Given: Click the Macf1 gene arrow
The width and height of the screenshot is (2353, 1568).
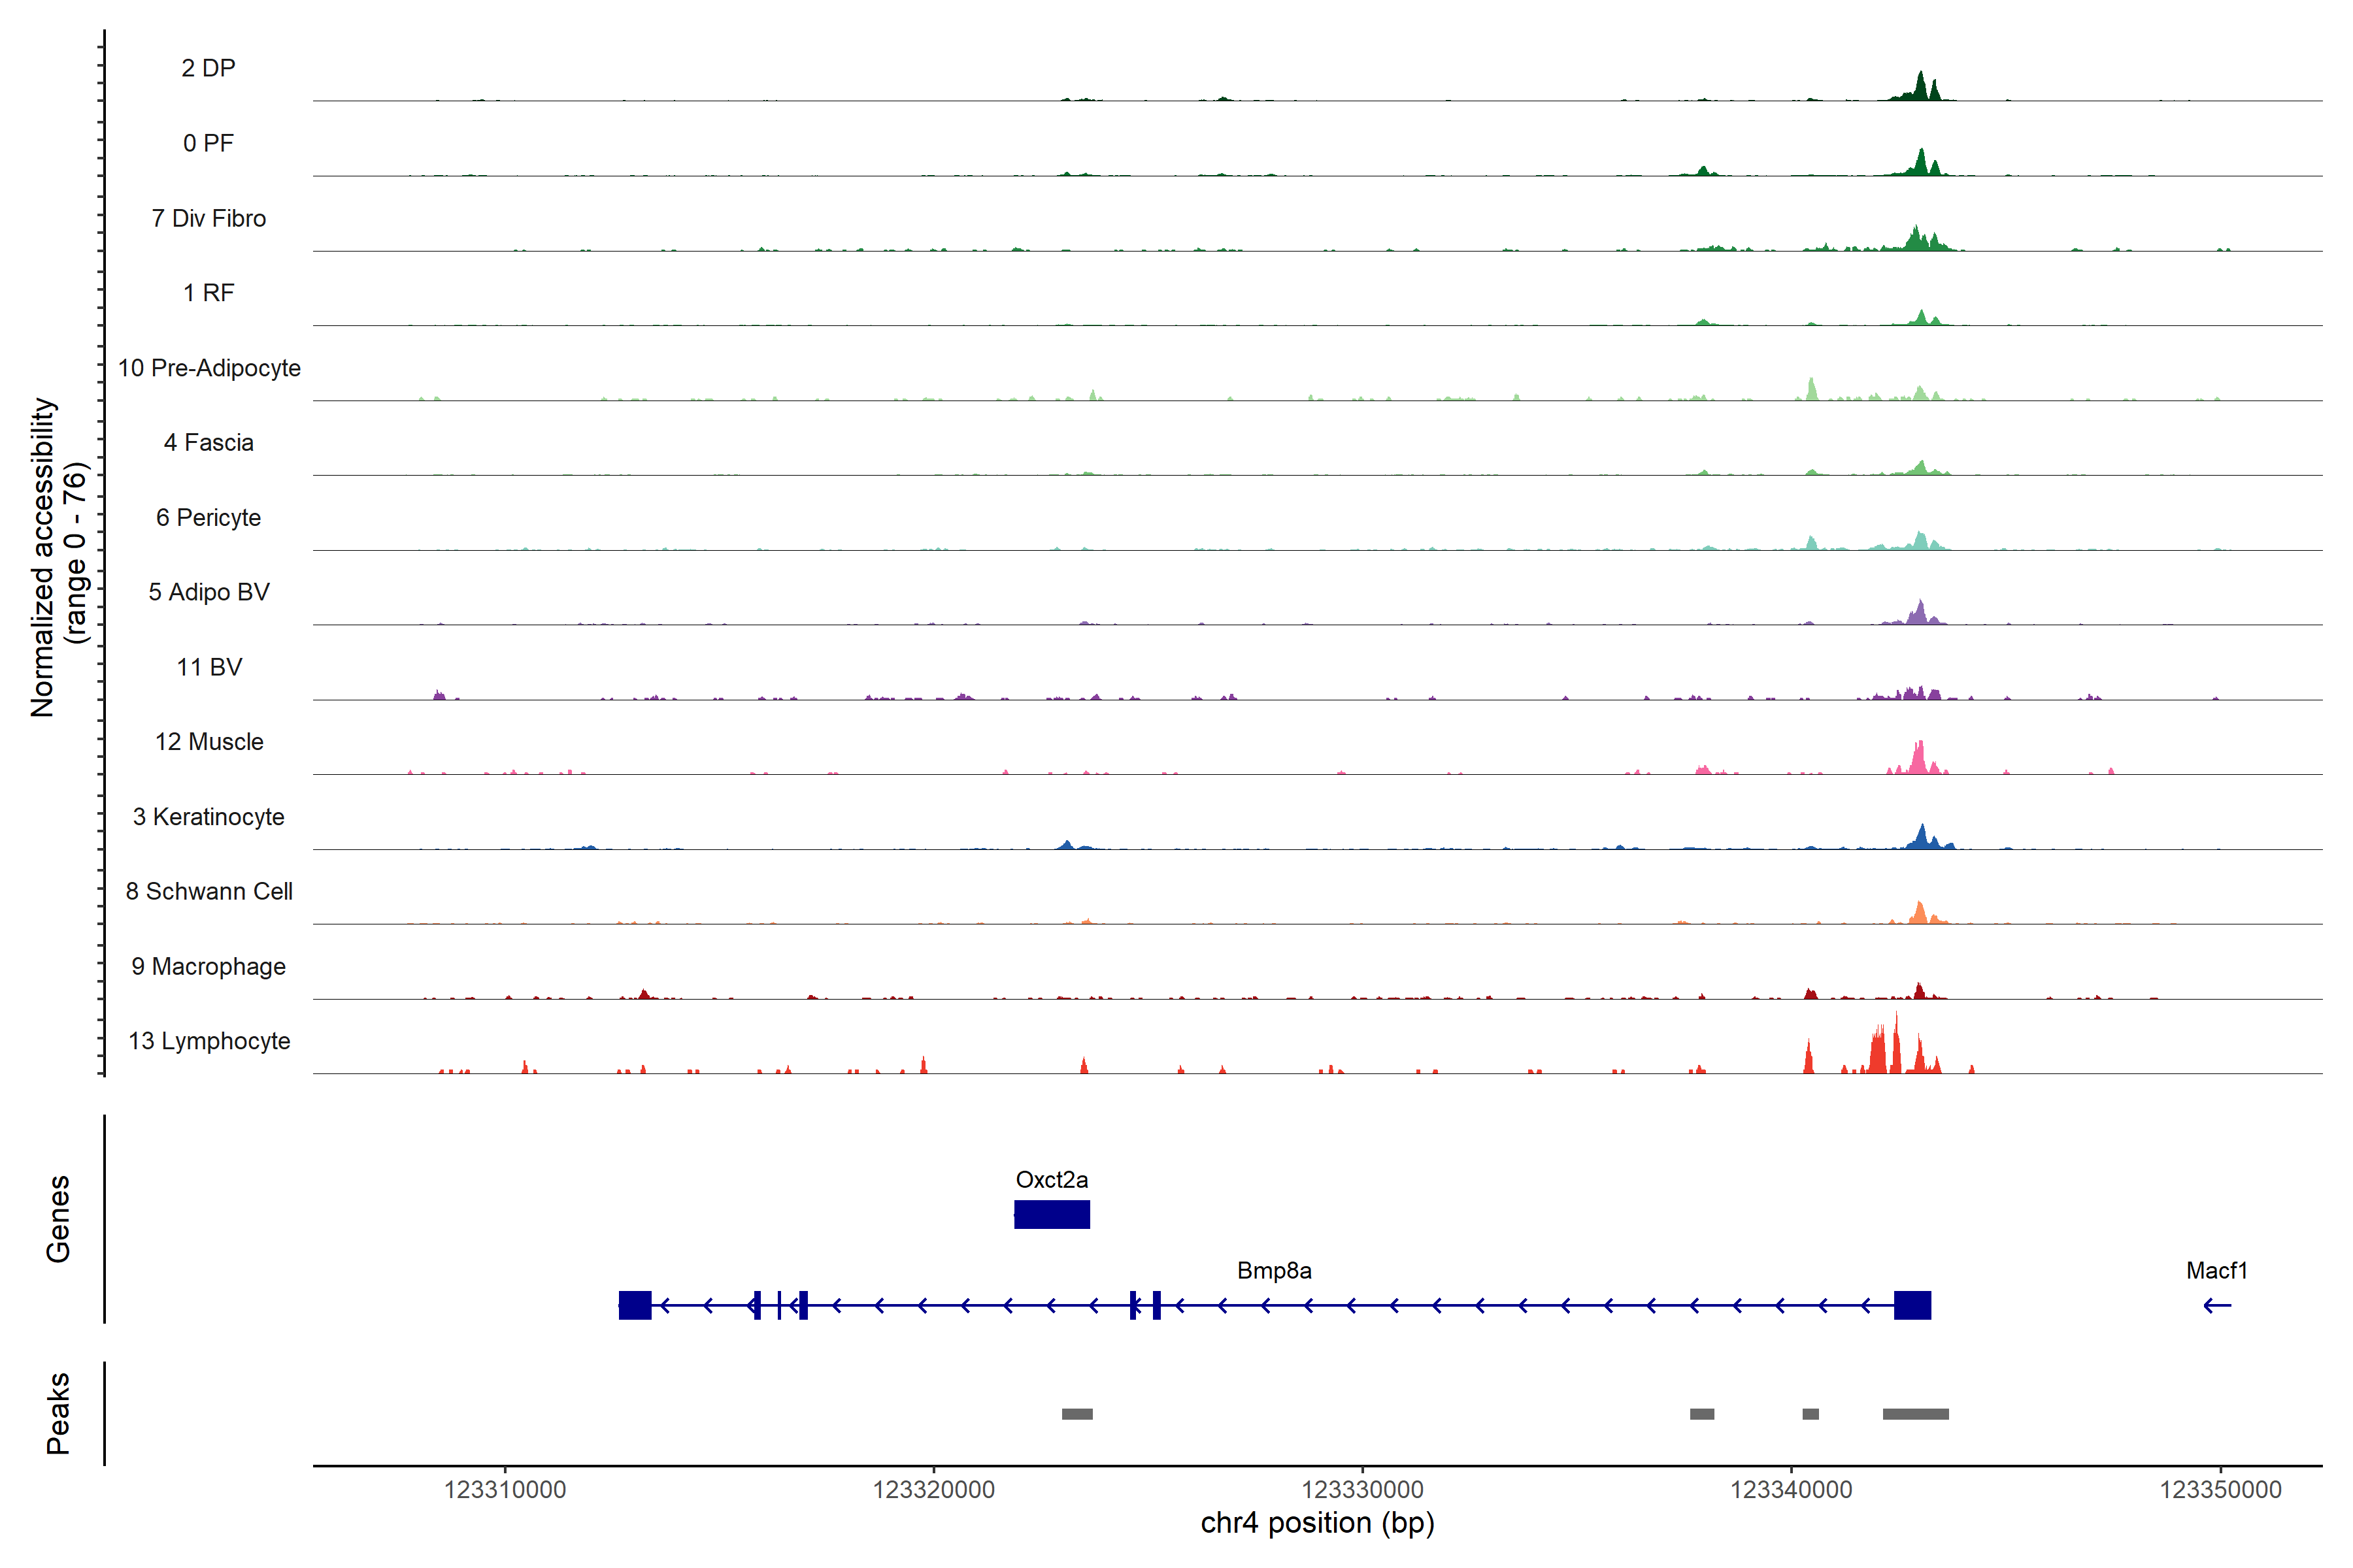Looking at the screenshot, I should click(x=2217, y=1305).
